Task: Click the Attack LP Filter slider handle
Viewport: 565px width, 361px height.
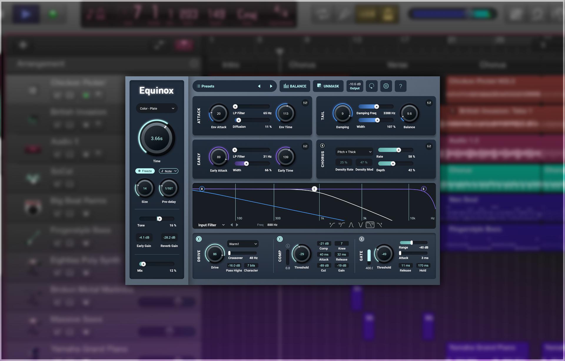Action: coord(235,107)
